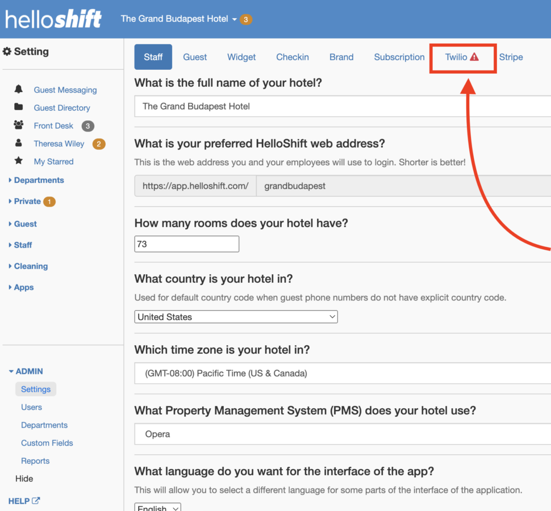Switch to the Checkin tab

[293, 57]
